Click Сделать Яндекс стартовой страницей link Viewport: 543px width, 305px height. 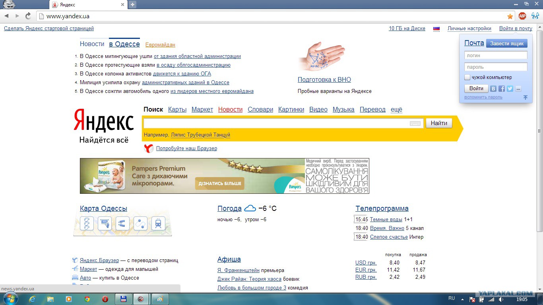click(x=49, y=29)
